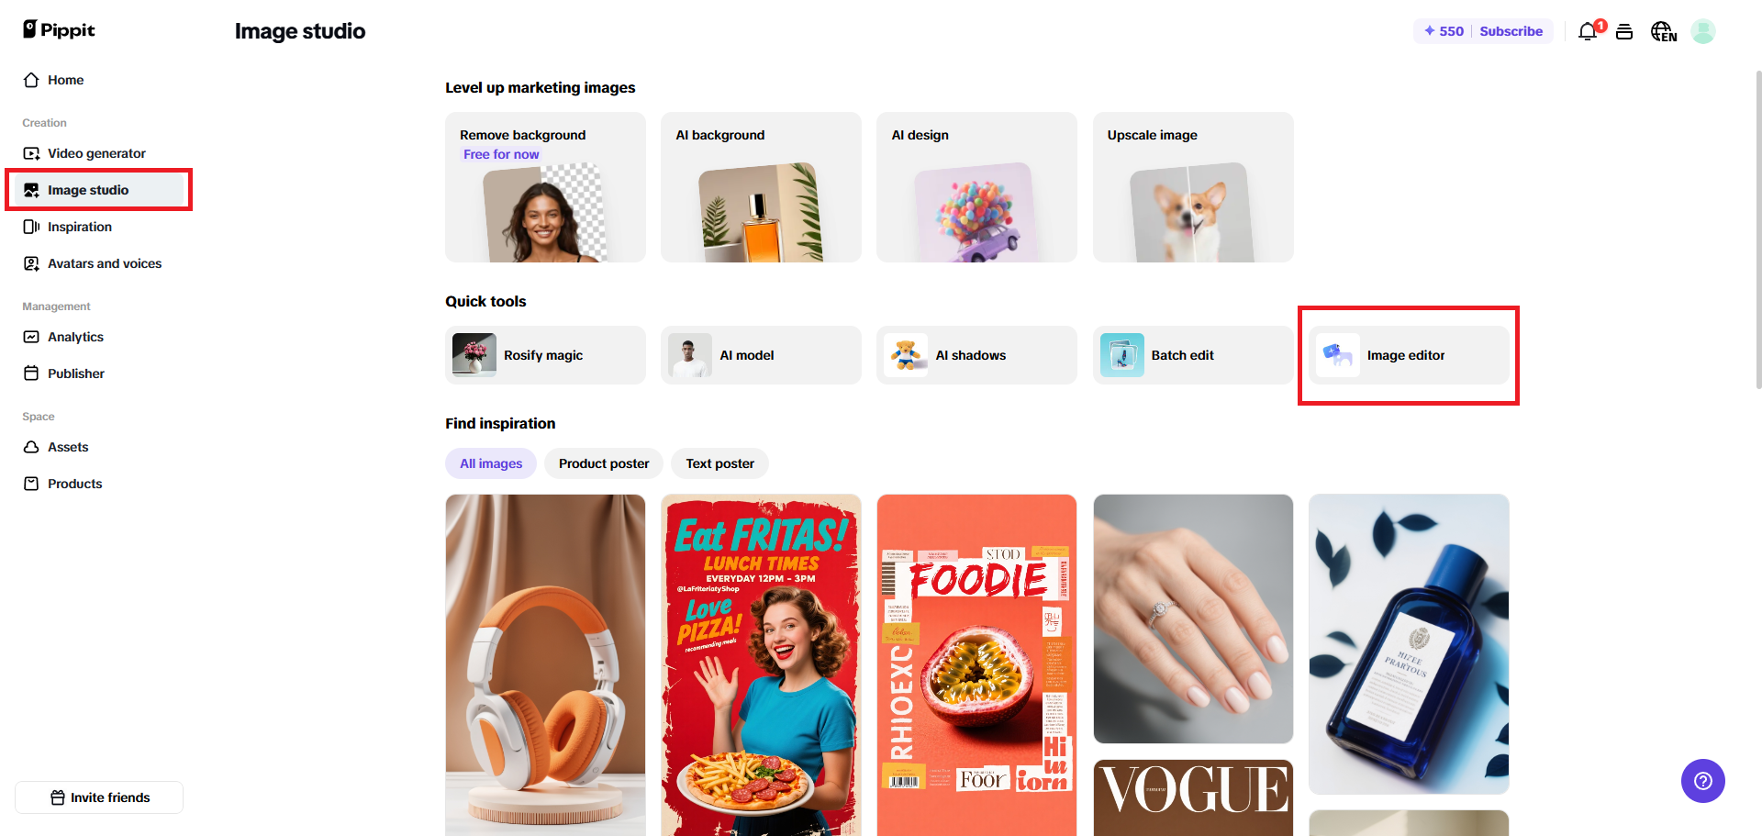
Task: Open the AI shadows tool
Action: [976, 355]
